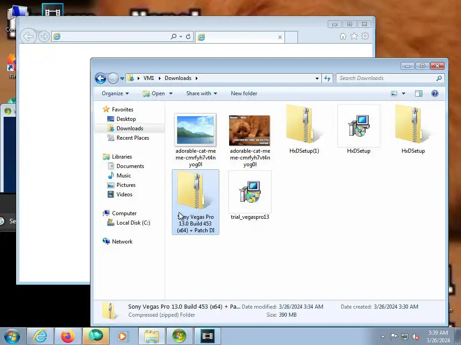
Task: Select the trial_vegaspro13 installer
Action: [x=250, y=195]
